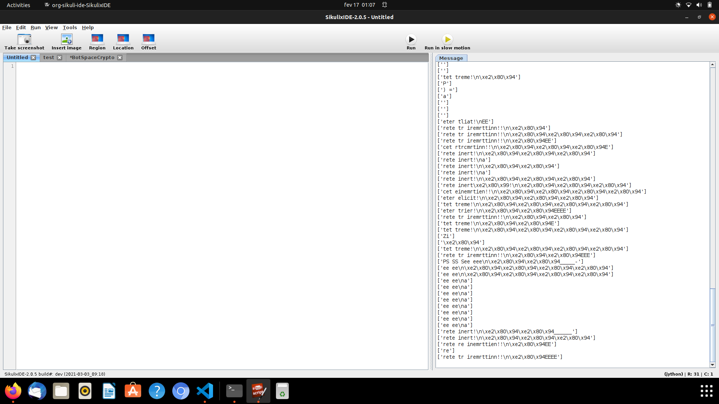Click the Location tool
The image size is (719, 404).
123,41
